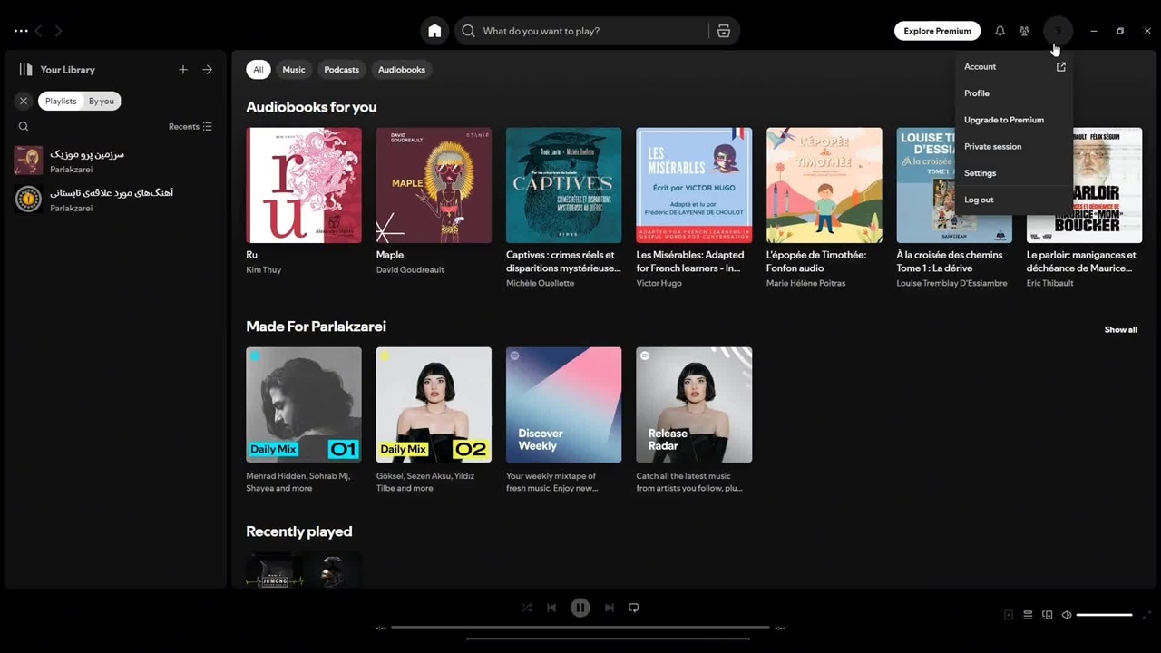
Task: Toggle shuffle in player controls
Action: click(527, 608)
